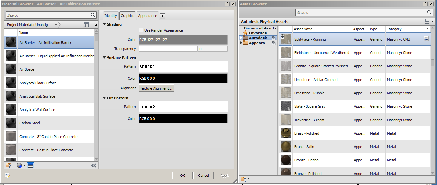This screenshot has width=437, height=185.
Task: Click the Apply button
Action: click(225, 176)
